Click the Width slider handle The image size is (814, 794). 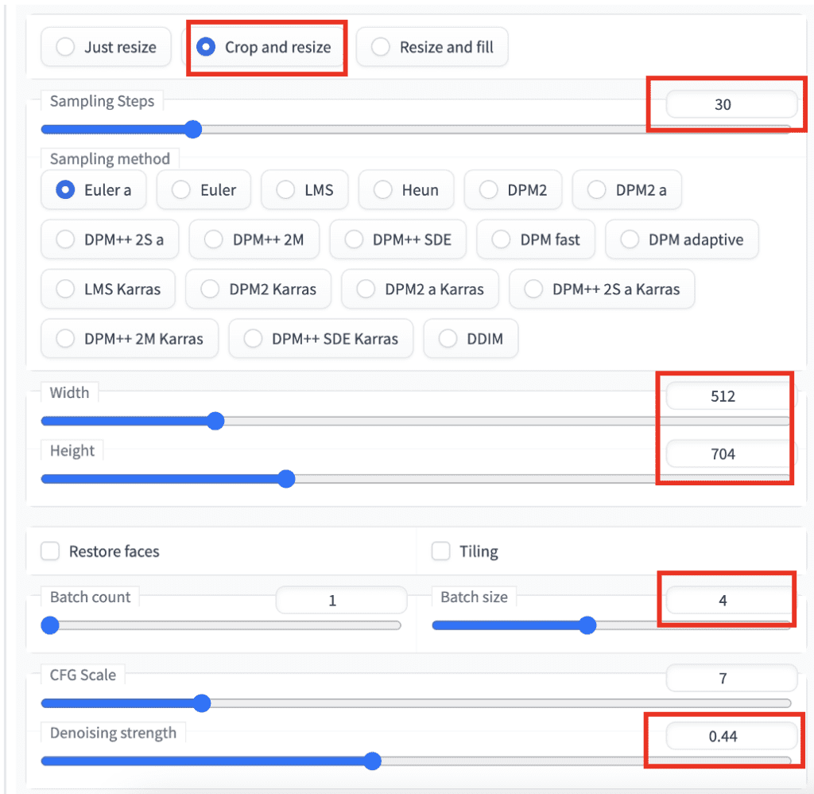click(215, 420)
